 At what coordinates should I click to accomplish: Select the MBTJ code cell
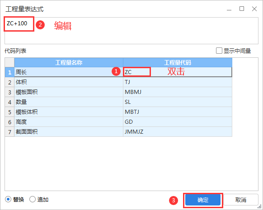point(178,112)
